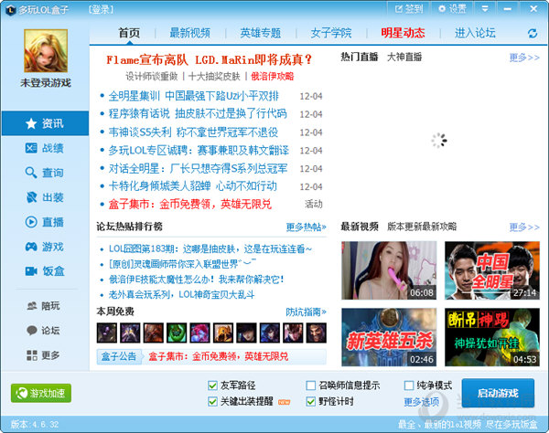The image size is (549, 433).
Task: Open the 陪玩 companion play section
Action: coord(43,306)
